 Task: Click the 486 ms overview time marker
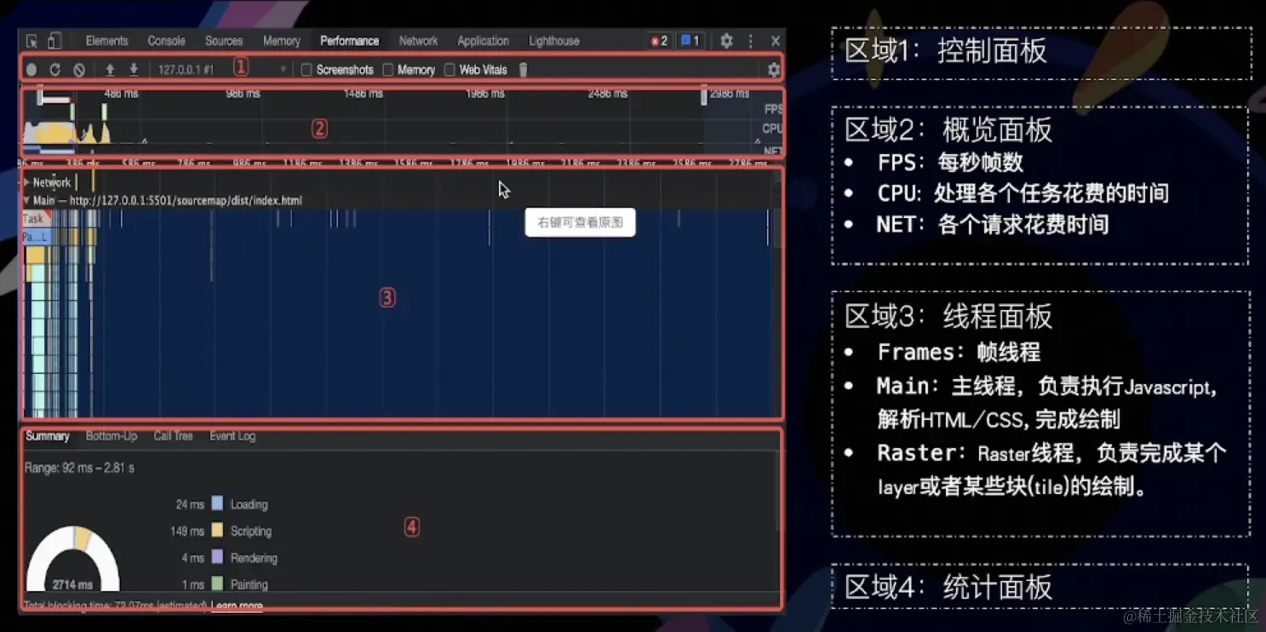pos(121,94)
